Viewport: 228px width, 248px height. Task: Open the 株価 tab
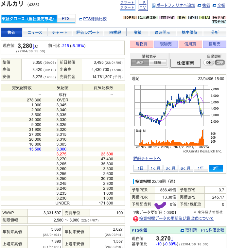[11, 32]
